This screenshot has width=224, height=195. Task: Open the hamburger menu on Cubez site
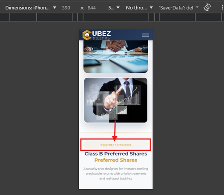145,35
